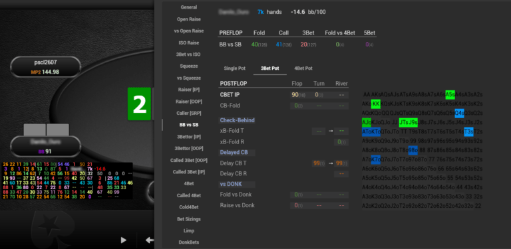Click the T3s highlighted hand cell
Screen dimensions: 511x249
click(x=468, y=131)
